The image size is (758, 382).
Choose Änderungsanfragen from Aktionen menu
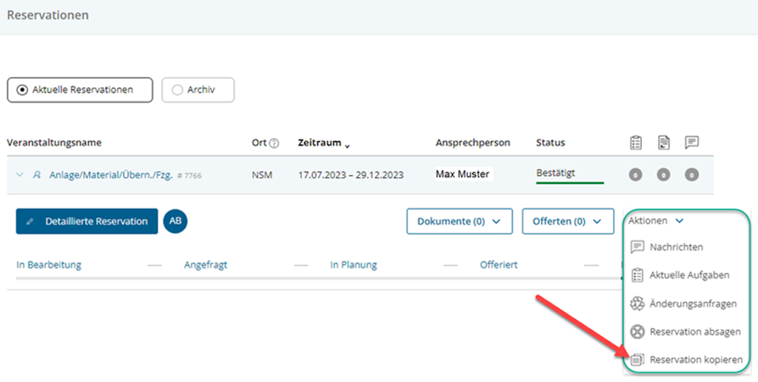(692, 304)
